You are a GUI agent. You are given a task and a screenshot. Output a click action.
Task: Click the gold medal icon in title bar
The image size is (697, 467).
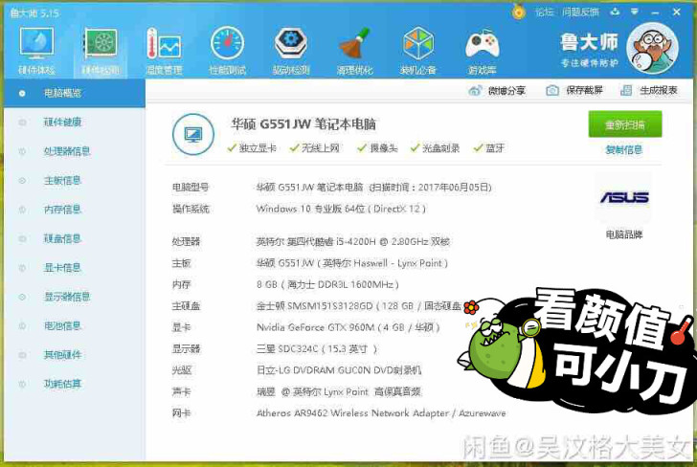coord(518,12)
